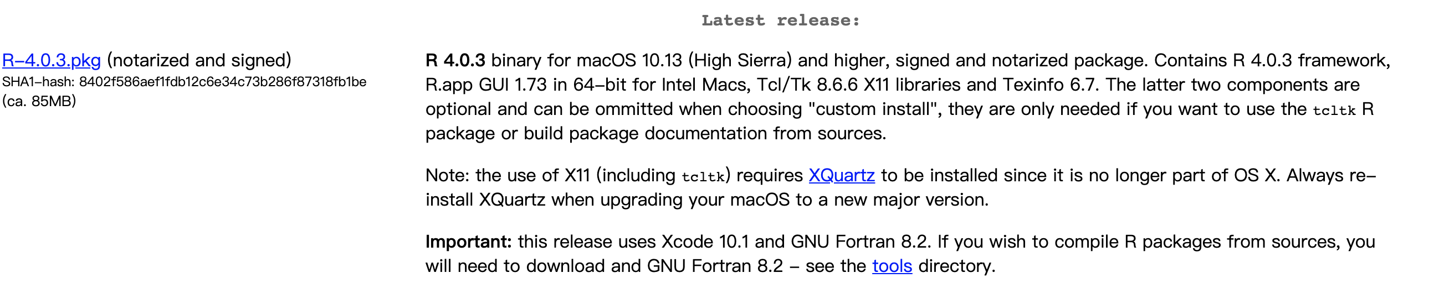This screenshot has height=304, width=1434.
Task: Click the "Xcode 10.1" text
Action: [x=705, y=242]
